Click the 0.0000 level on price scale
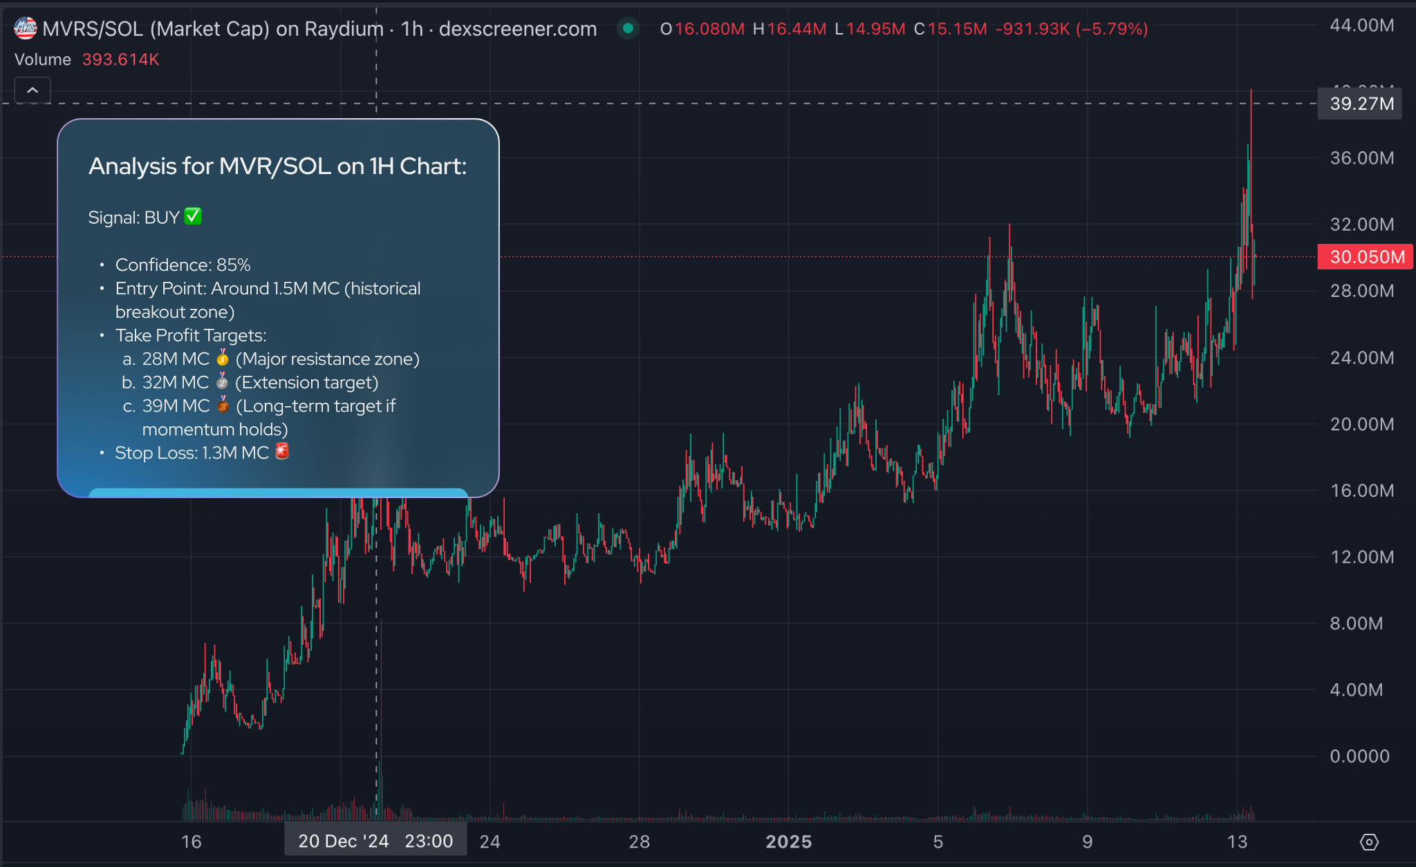 1359,756
